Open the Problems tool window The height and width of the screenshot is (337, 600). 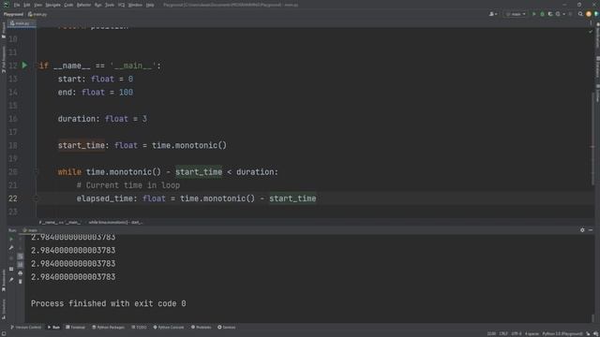202,327
